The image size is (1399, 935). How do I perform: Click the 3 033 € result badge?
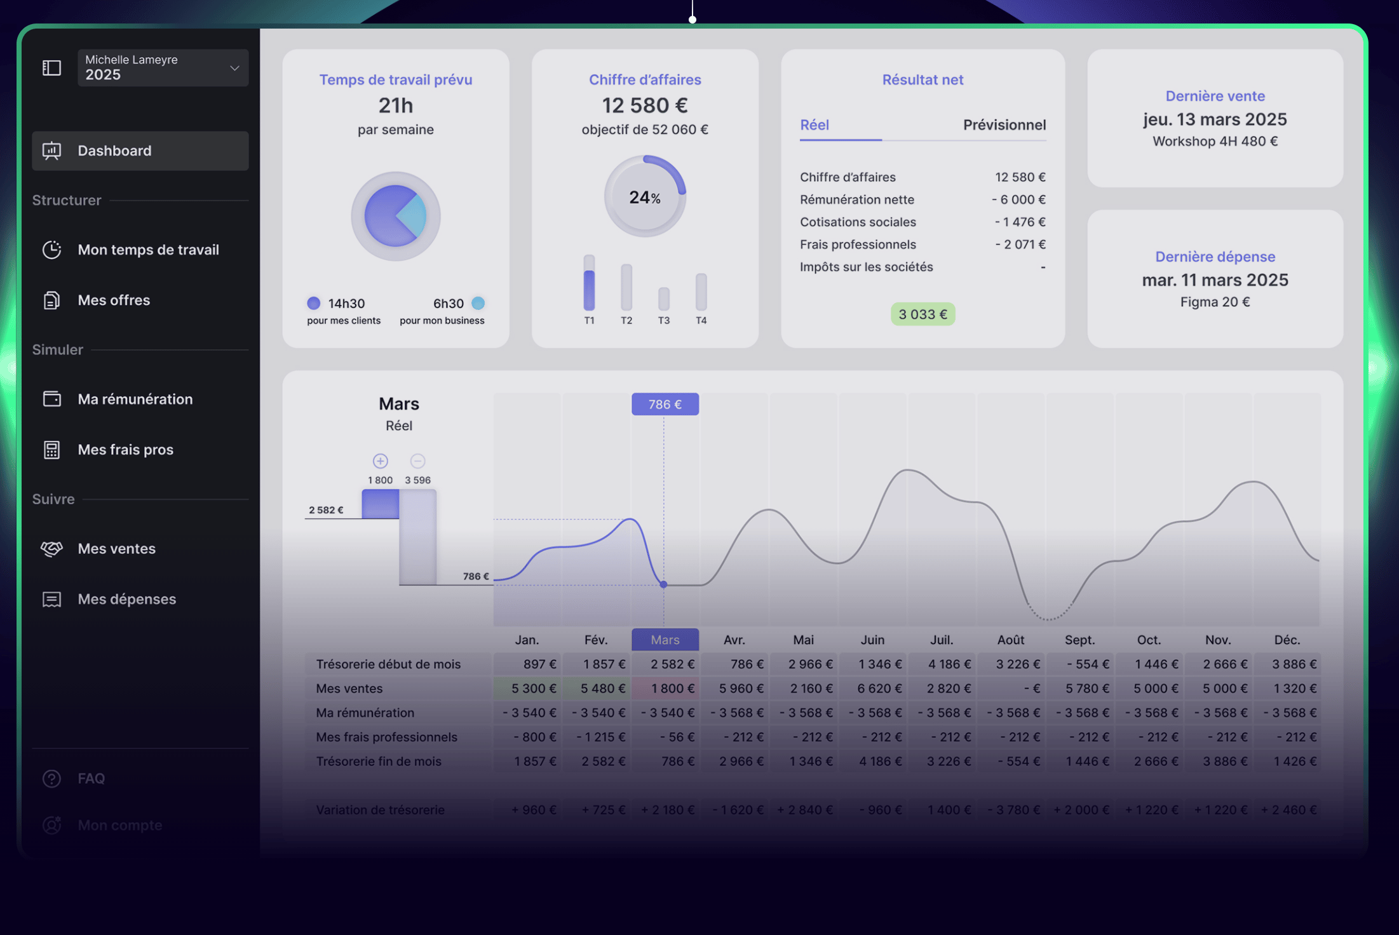click(x=923, y=314)
